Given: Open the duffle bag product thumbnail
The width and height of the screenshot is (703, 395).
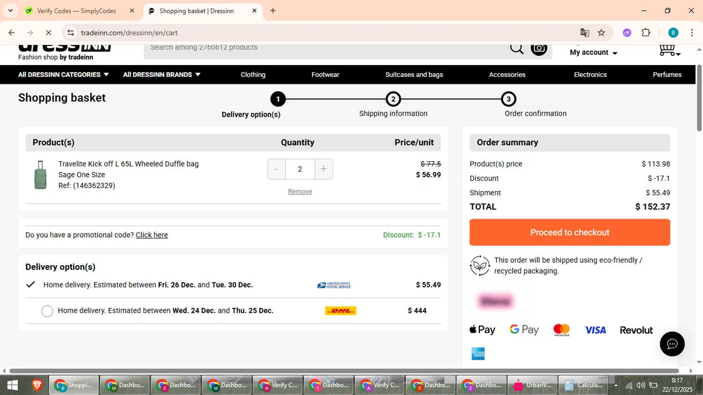Looking at the screenshot, I should [40, 175].
